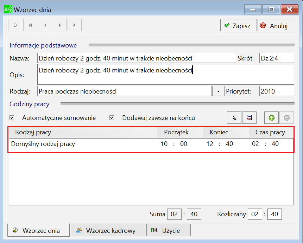The image size is (303, 243).
Task: Click the Nazwa text field
Action: [x=137, y=58]
